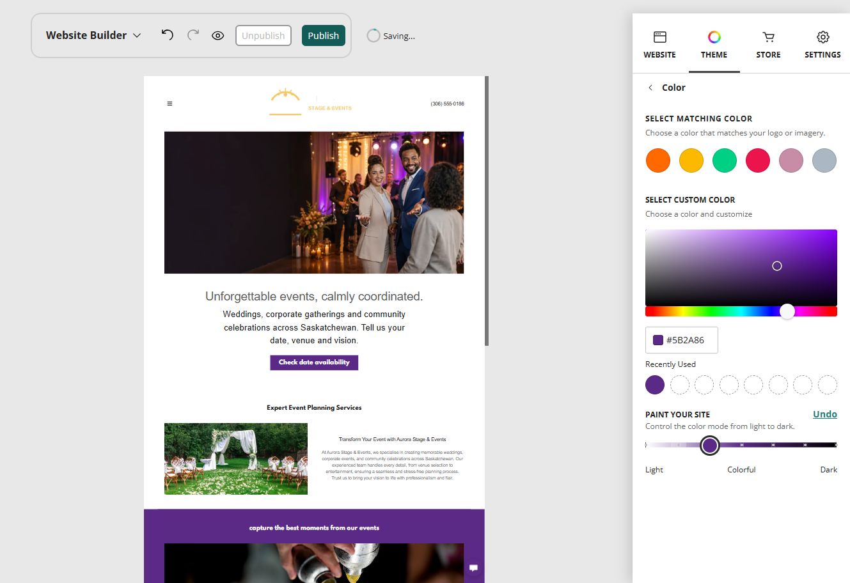The height and width of the screenshot is (583, 850).
Task: Click the undo arrow icon in toolbar
Action: pos(168,35)
